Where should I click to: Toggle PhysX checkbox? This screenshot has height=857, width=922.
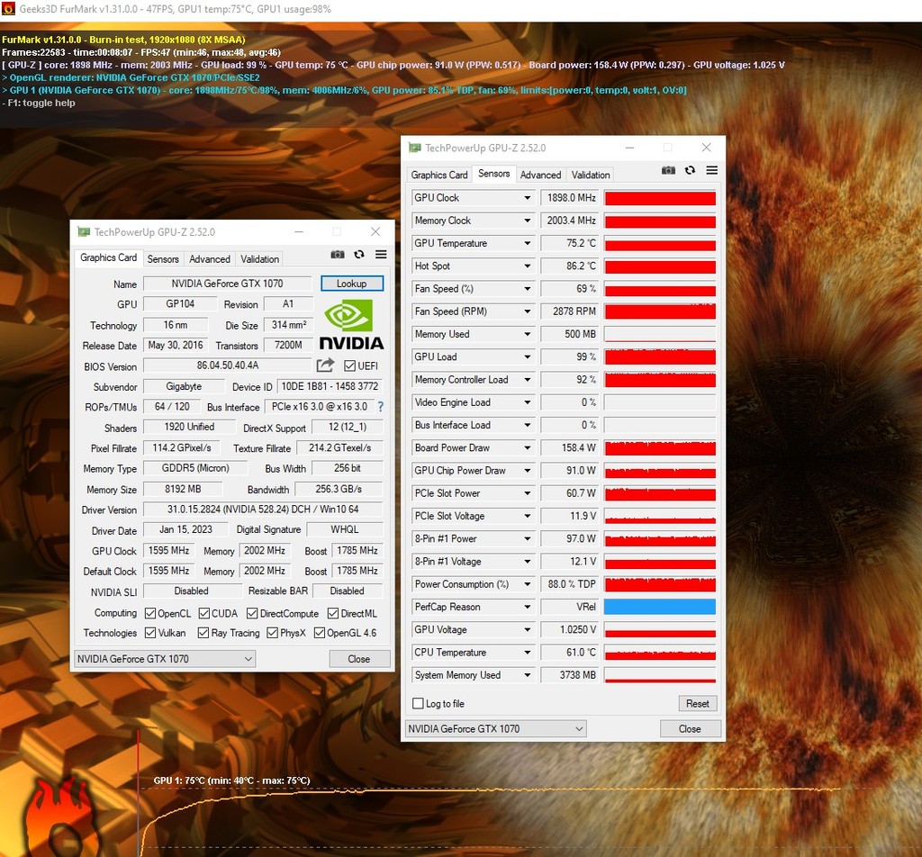(272, 633)
